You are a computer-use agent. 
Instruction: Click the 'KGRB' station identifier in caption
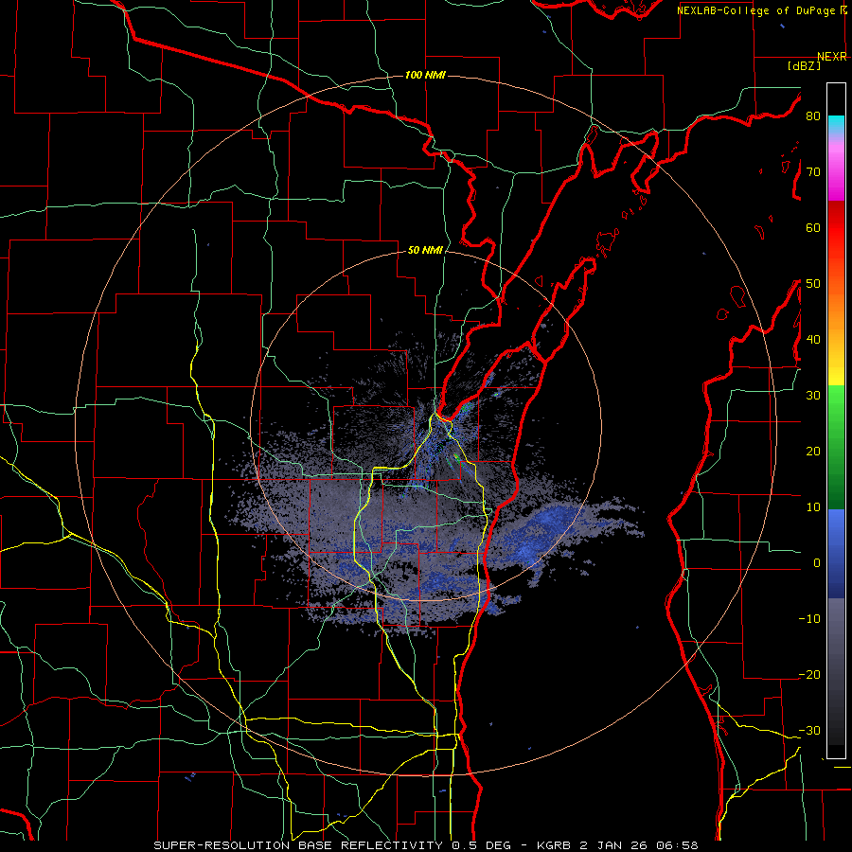coord(554,845)
